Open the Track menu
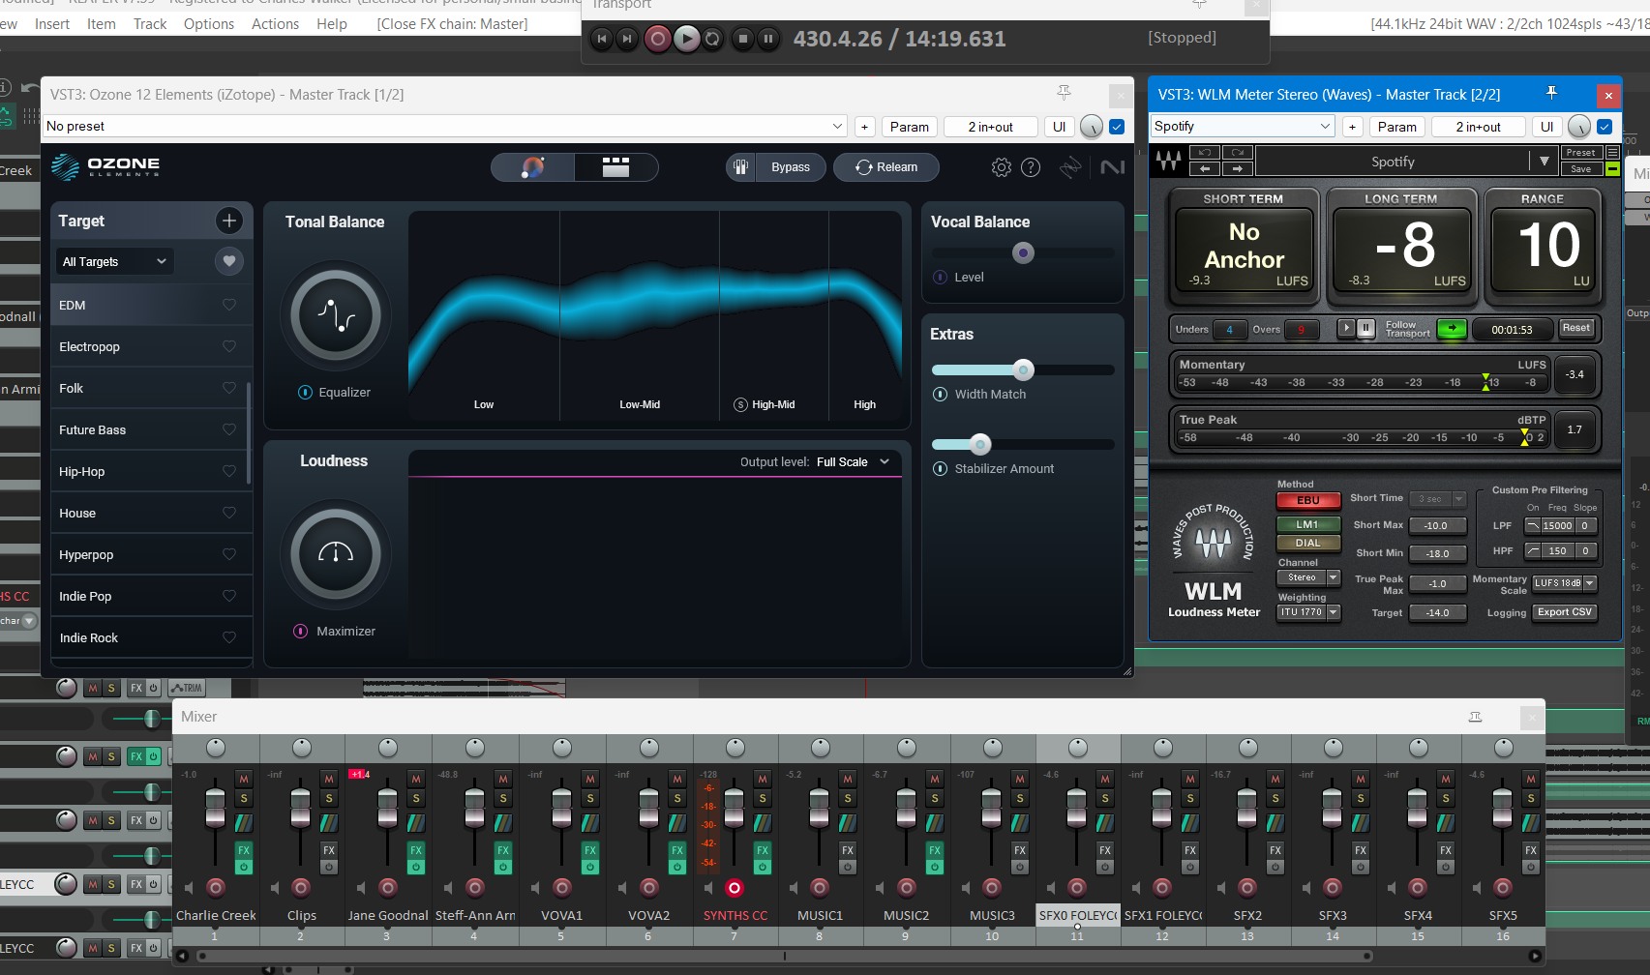Image resolution: width=1650 pixels, height=975 pixels. point(149,23)
